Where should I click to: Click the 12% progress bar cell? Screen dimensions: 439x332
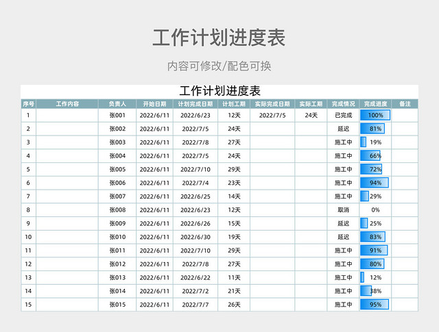point(375,277)
